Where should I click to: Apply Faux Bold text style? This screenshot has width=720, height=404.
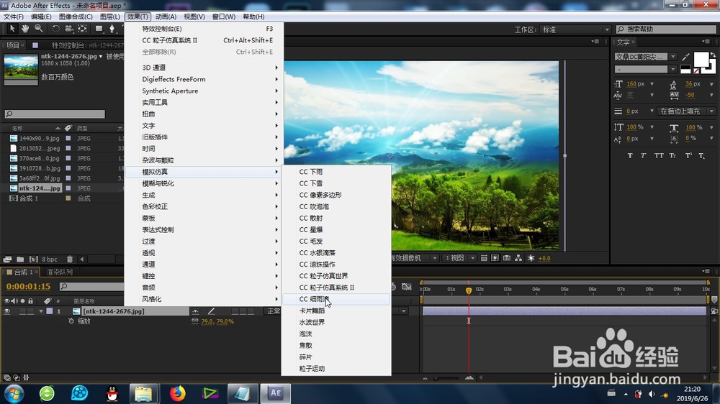(x=630, y=156)
